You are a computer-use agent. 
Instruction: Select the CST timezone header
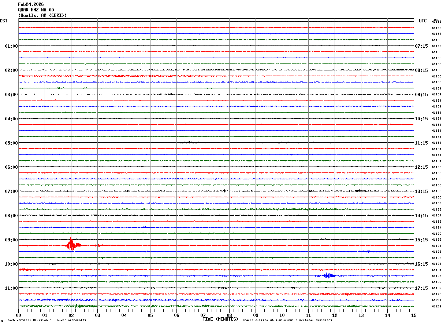click(x=4, y=21)
